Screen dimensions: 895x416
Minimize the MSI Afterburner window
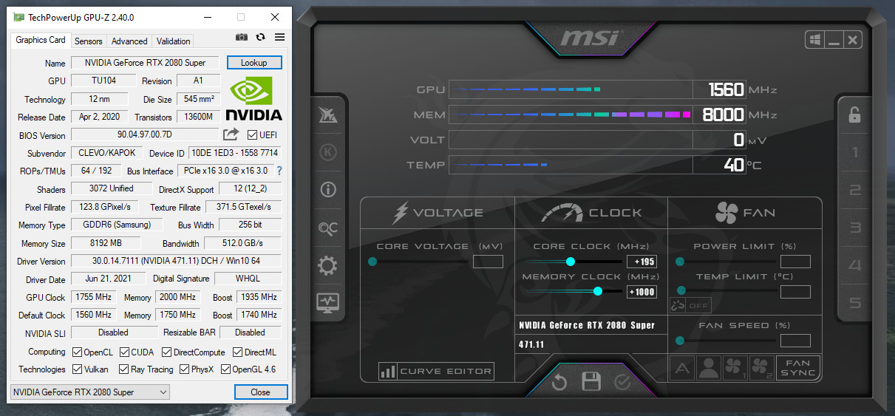834,40
